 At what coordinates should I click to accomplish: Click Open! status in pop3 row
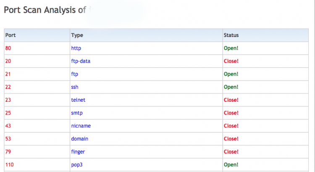click(231, 164)
